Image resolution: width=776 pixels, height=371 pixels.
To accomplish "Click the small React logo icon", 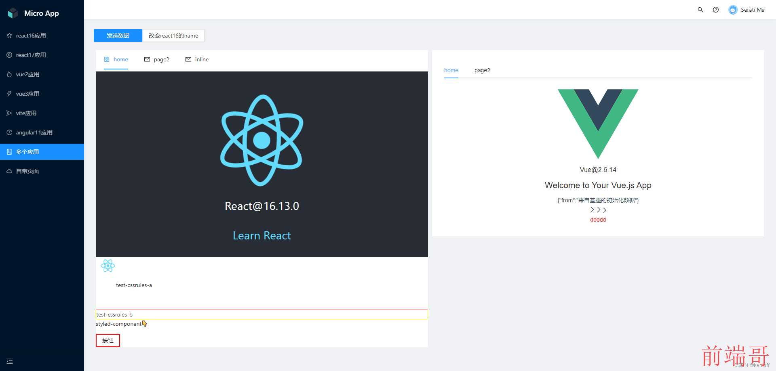I will pyautogui.click(x=108, y=266).
